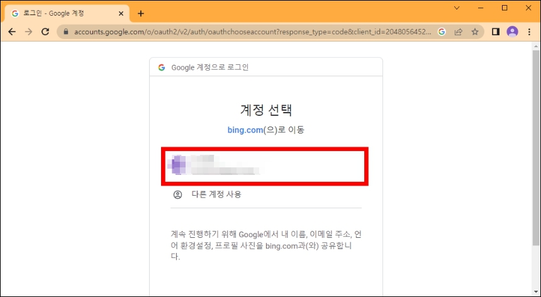Click the address bar URL field

coord(252,32)
